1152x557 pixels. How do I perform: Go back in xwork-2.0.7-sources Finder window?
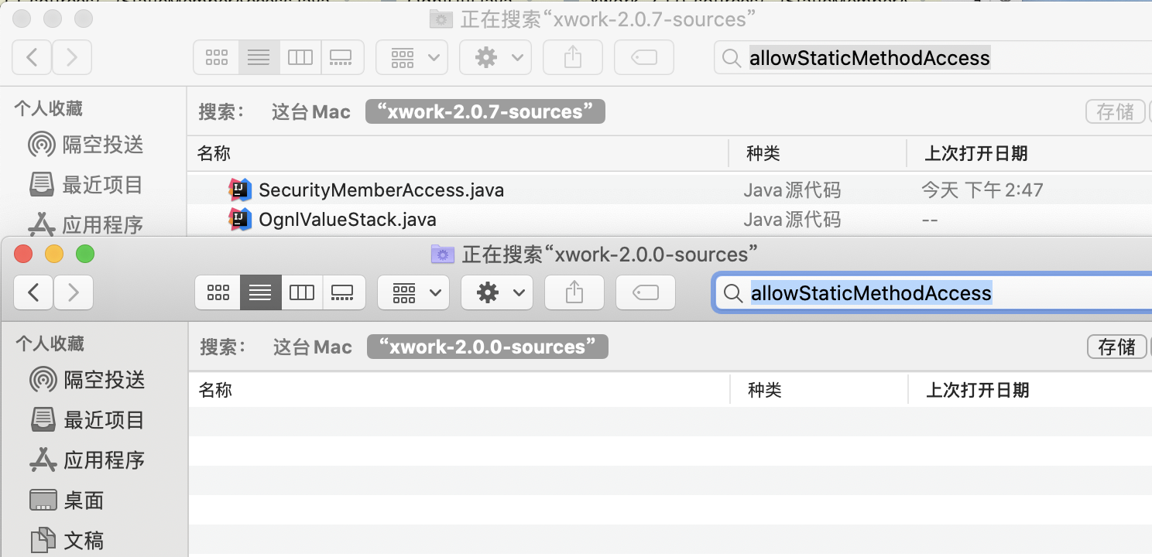tap(32, 57)
